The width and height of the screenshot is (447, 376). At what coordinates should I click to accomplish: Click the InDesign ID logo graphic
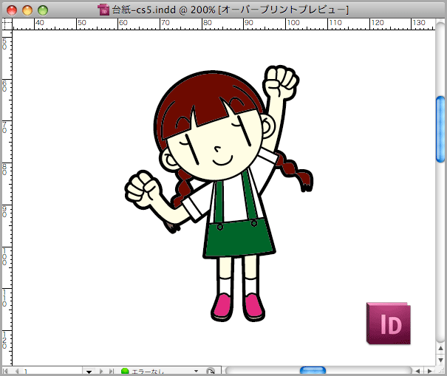tap(389, 324)
